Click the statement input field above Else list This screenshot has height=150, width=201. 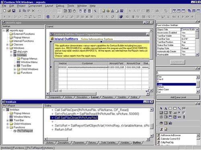pyautogui.click(x=178, y=73)
